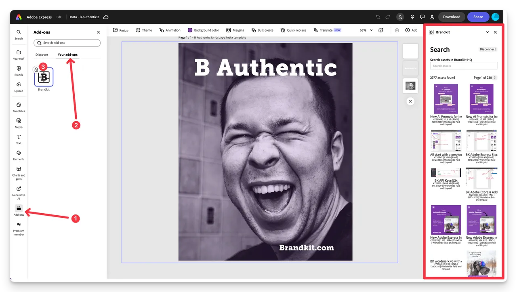Select the Text tool in sidebar

click(x=19, y=139)
